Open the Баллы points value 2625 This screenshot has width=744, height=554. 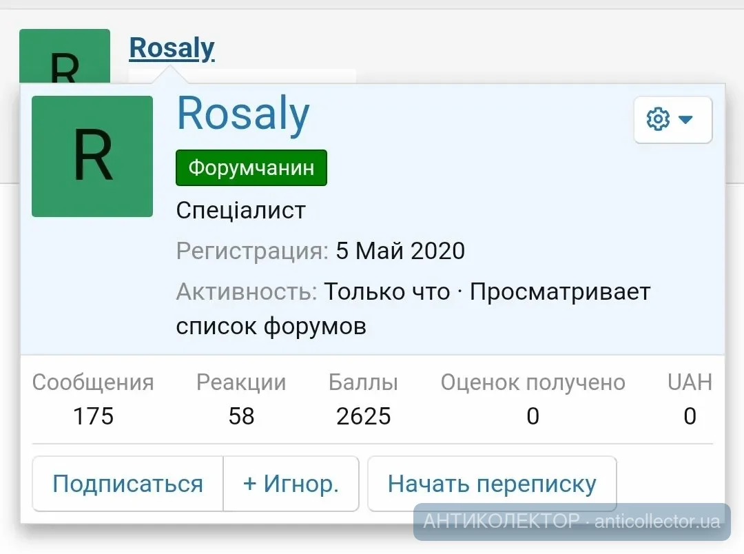coord(364,416)
